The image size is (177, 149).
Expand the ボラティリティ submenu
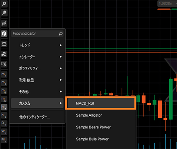(37, 68)
